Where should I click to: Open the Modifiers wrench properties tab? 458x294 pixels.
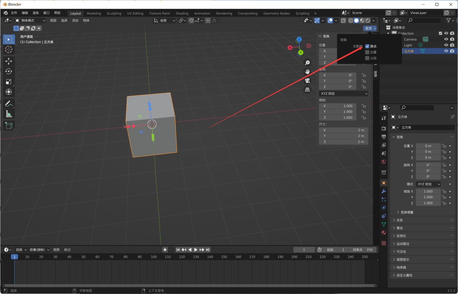pyautogui.click(x=384, y=191)
